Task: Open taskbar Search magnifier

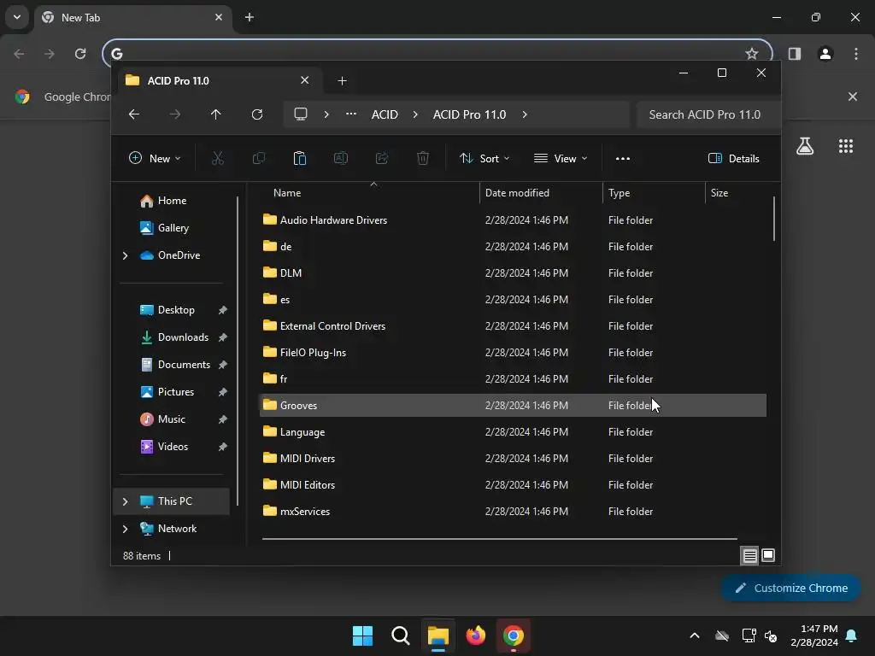Action: (400, 635)
